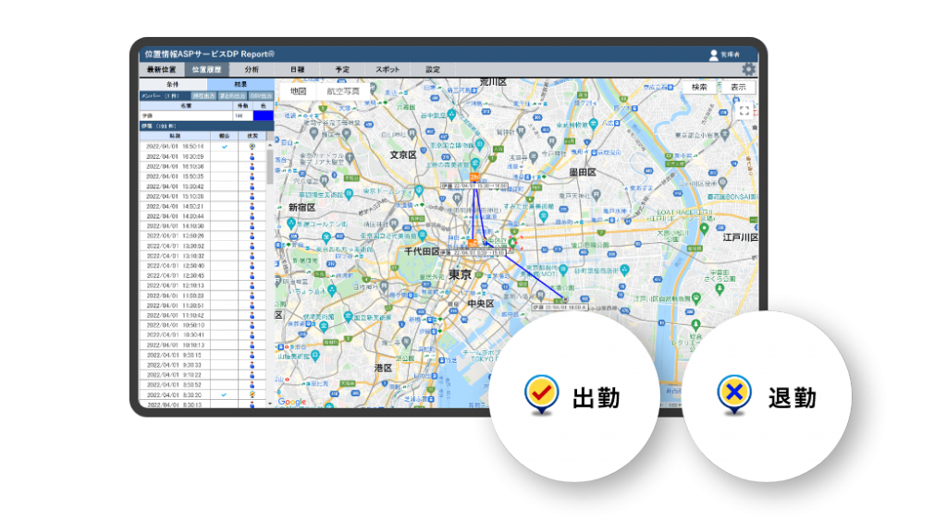Click the person icon in 10:10:13 row
The image size is (947, 520).
point(252,345)
